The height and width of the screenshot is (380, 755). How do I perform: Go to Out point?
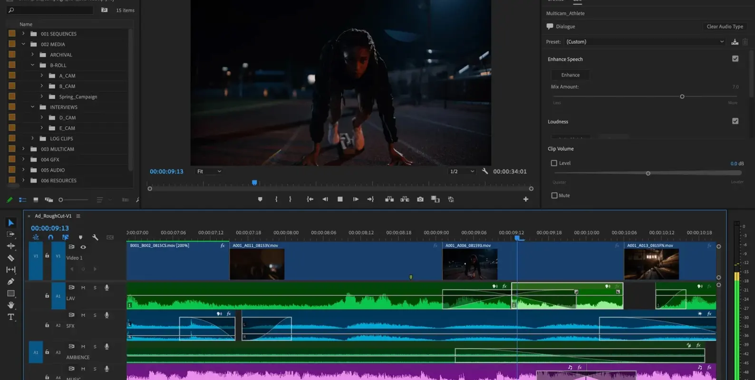[370, 199]
